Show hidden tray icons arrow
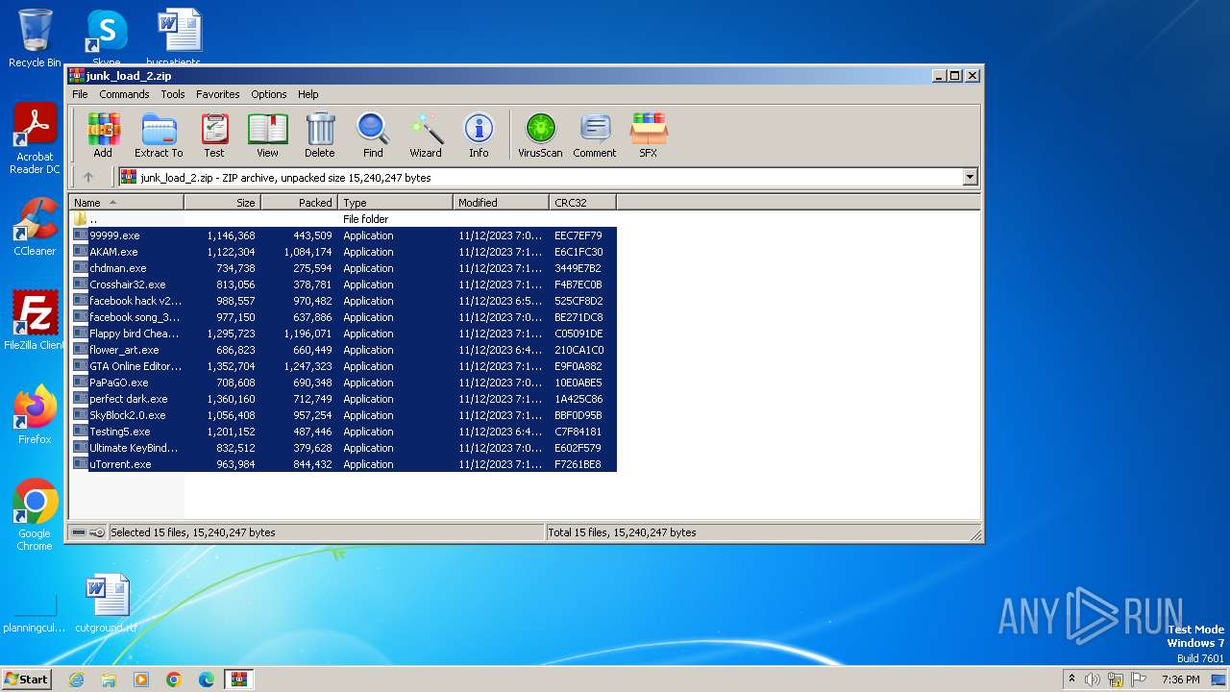Image resolution: width=1230 pixels, height=692 pixels. coord(1071,680)
